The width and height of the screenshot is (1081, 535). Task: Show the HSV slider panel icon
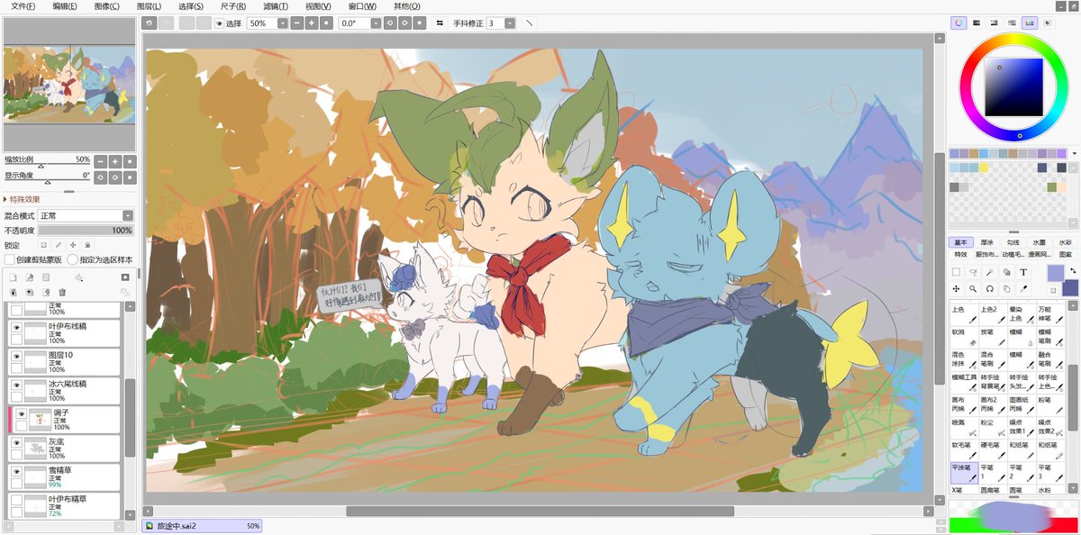[994, 23]
